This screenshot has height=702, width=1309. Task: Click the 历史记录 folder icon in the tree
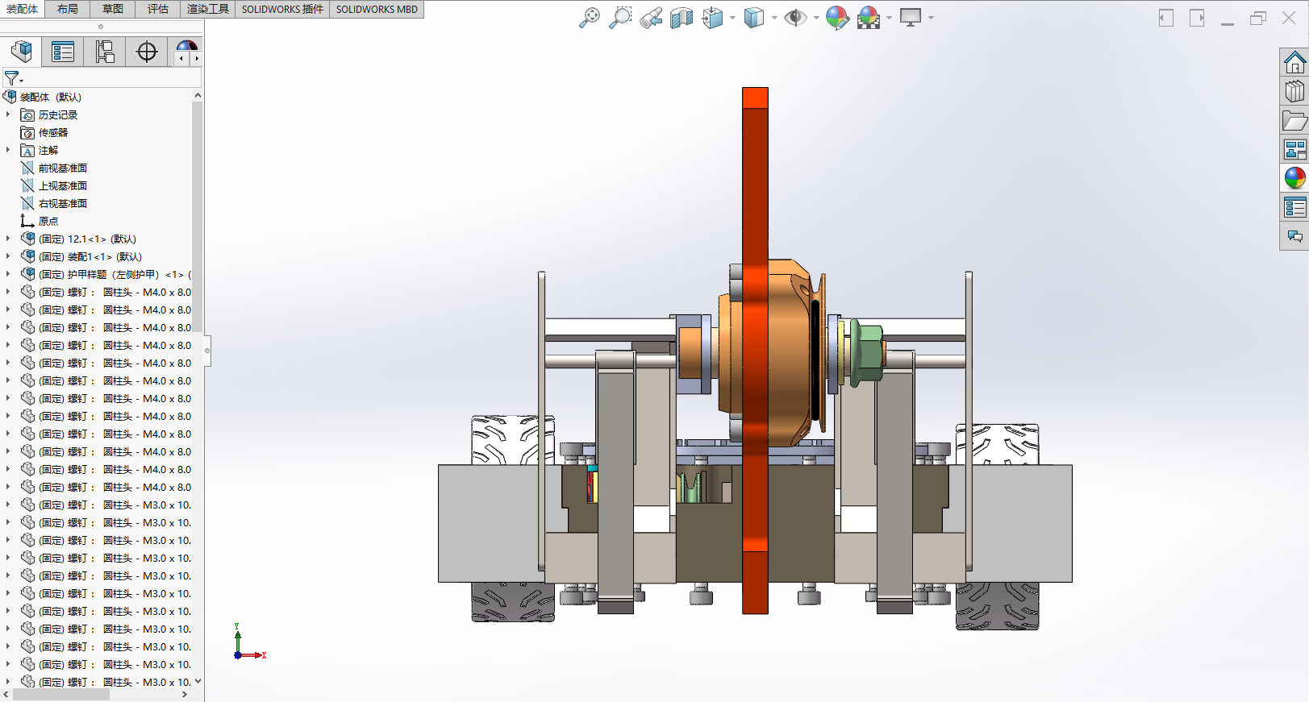(27, 114)
